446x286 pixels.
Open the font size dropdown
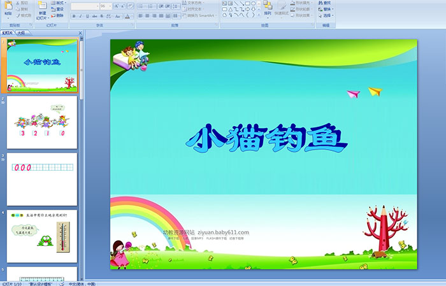pos(110,6)
